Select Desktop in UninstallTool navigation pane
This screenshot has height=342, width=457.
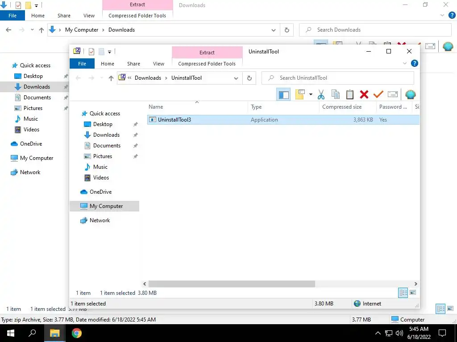103,124
